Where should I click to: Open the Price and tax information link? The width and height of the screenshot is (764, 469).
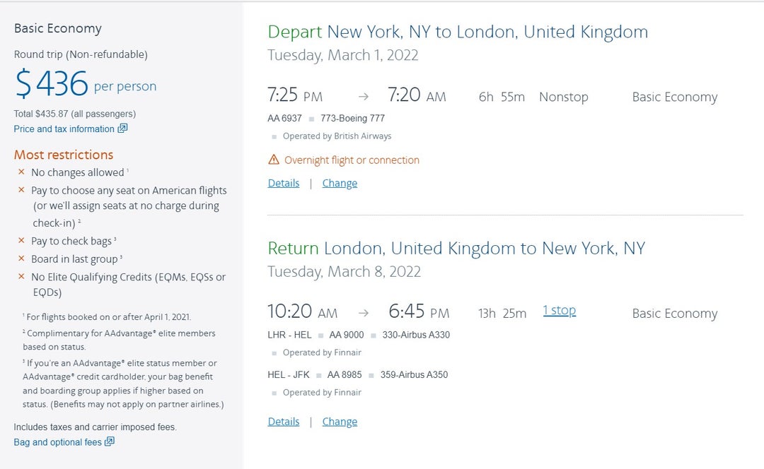(65, 129)
